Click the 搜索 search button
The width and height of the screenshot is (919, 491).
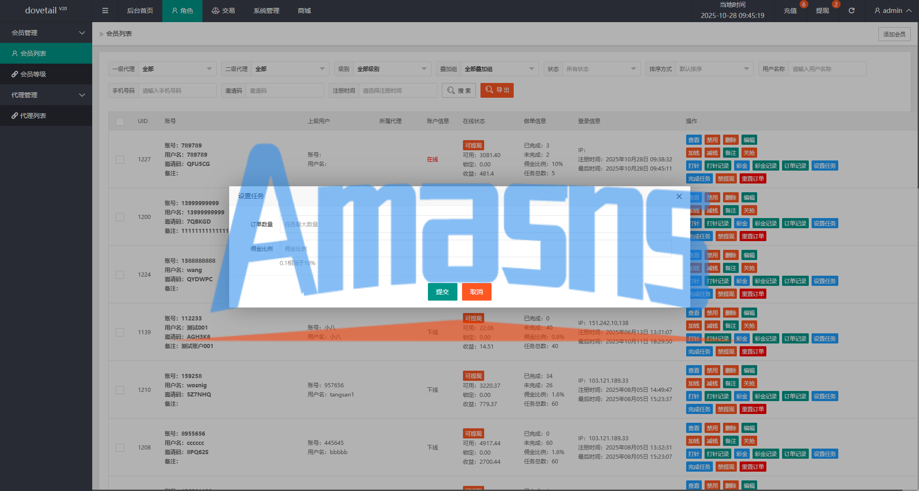459,90
